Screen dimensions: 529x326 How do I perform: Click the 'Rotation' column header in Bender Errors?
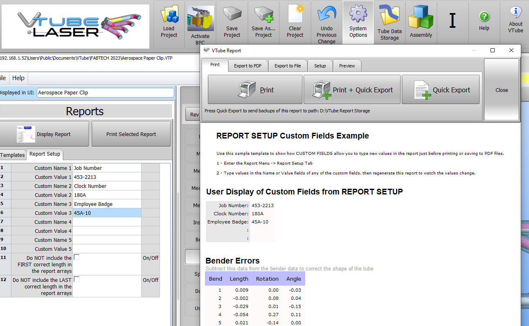(267, 279)
